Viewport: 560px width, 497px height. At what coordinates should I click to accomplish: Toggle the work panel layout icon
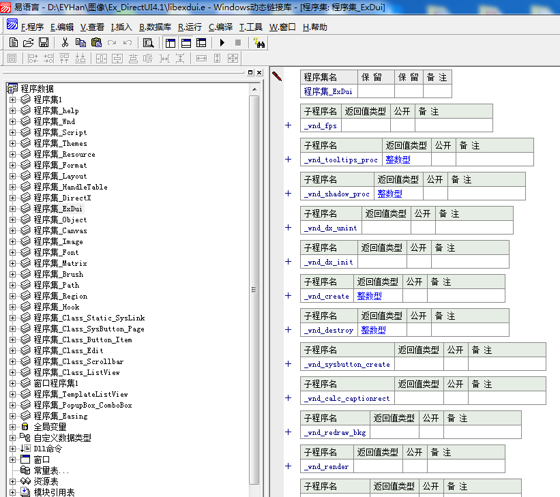point(171,43)
